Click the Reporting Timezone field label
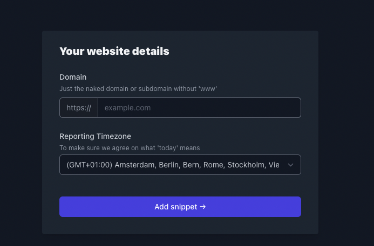Viewport: 374px width, 246px height. (95, 136)
